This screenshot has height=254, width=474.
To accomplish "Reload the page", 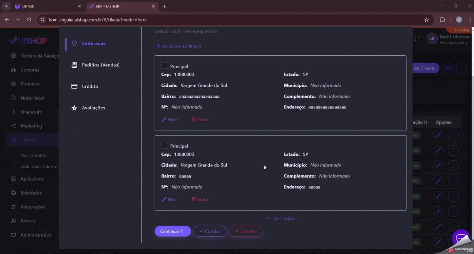I will tap(29, 20).
